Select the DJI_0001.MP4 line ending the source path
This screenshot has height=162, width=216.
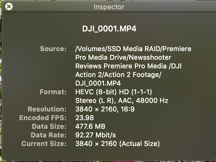coord(98,83)
